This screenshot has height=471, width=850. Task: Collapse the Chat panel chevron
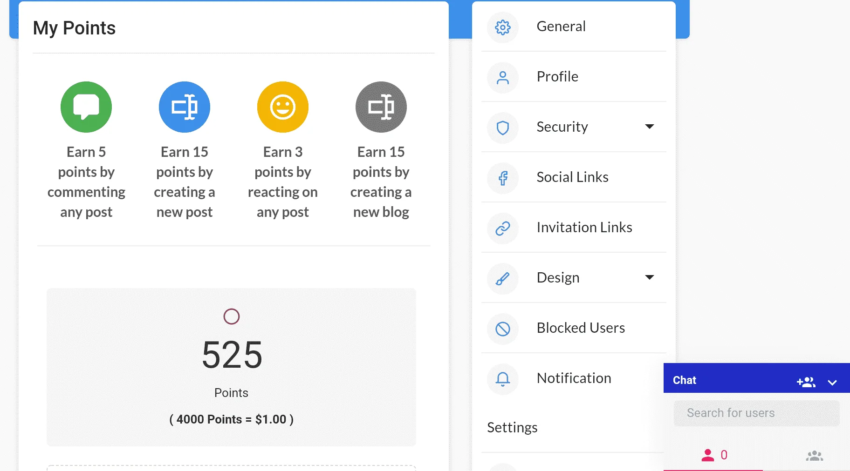tap(832, 383)
